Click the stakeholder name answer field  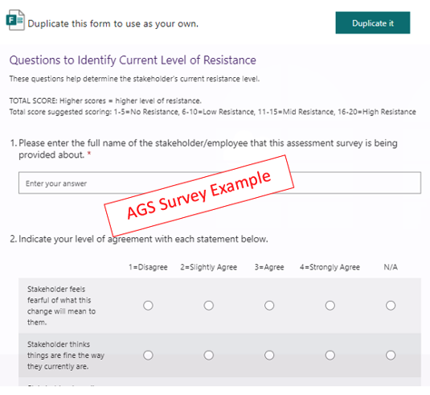(x=219, y=183)
